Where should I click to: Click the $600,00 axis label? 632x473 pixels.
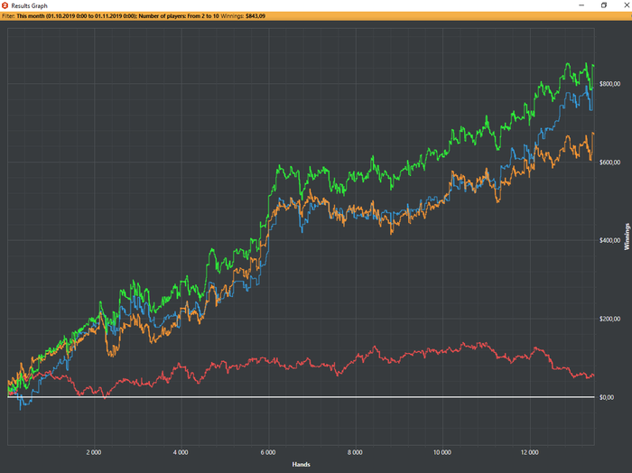[x=609, y=162]
